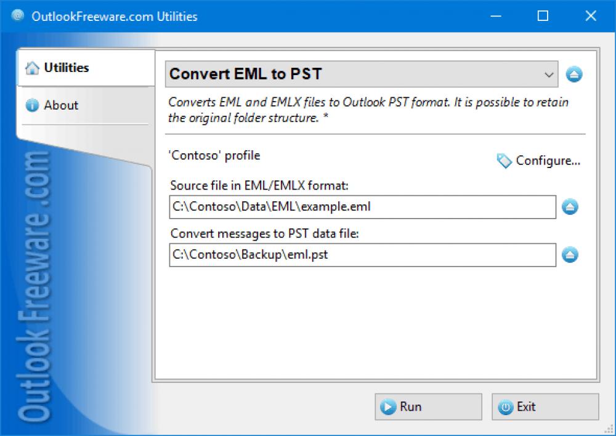Image resolution: width=616 pixels, height=436 pixels.
Task: Click the power icon inside the Exit button
Action: [505, 406]
